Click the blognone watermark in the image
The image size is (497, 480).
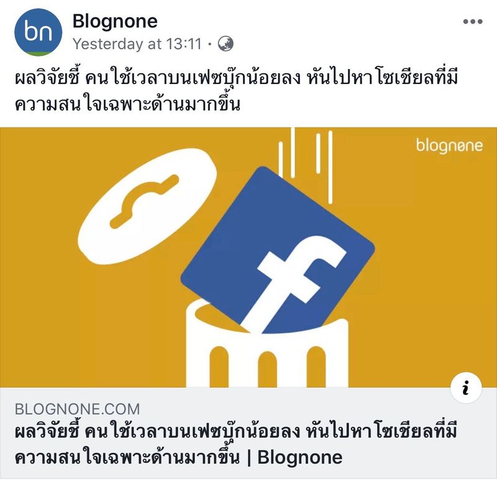tap(449, 145)
